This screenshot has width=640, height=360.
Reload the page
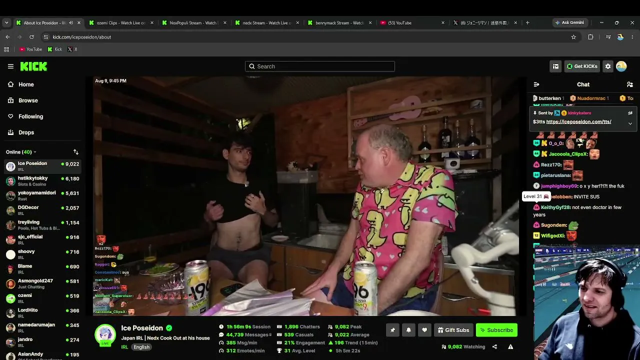tap(31, 37)
